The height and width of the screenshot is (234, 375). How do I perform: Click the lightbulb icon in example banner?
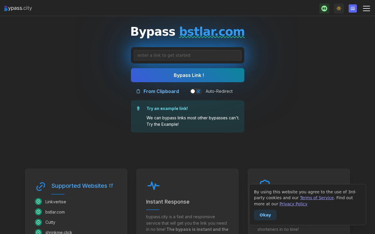tap(138, 109)
